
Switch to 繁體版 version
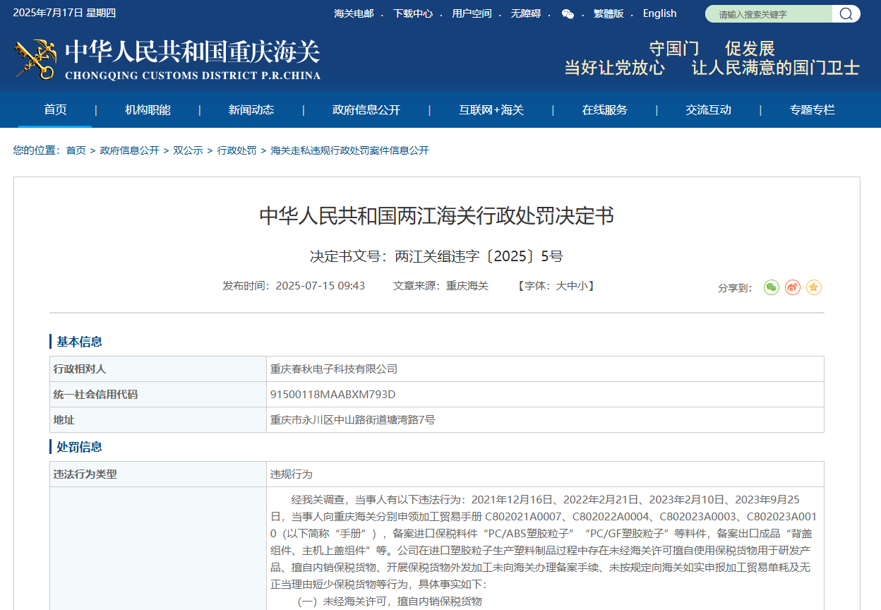[609, 13]
